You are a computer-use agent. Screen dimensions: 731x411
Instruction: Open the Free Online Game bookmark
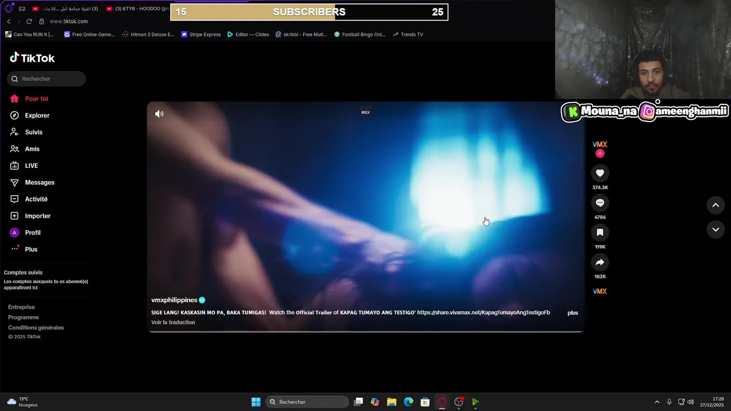[90, 34]
